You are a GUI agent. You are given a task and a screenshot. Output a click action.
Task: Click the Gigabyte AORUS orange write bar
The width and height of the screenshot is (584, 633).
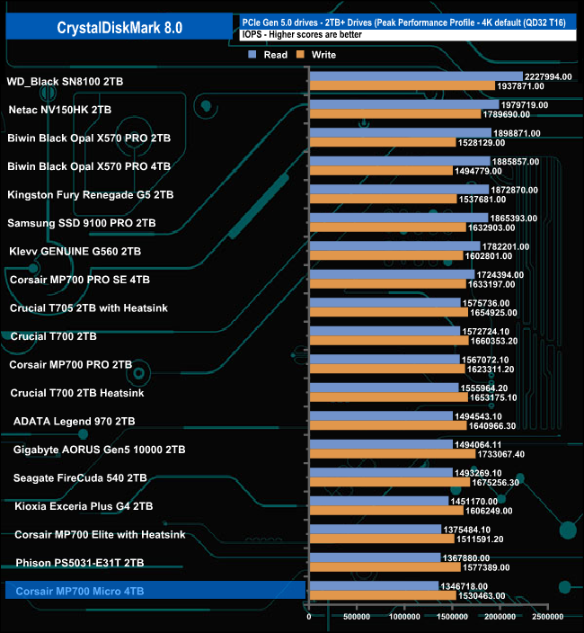[x=393, y=454]
